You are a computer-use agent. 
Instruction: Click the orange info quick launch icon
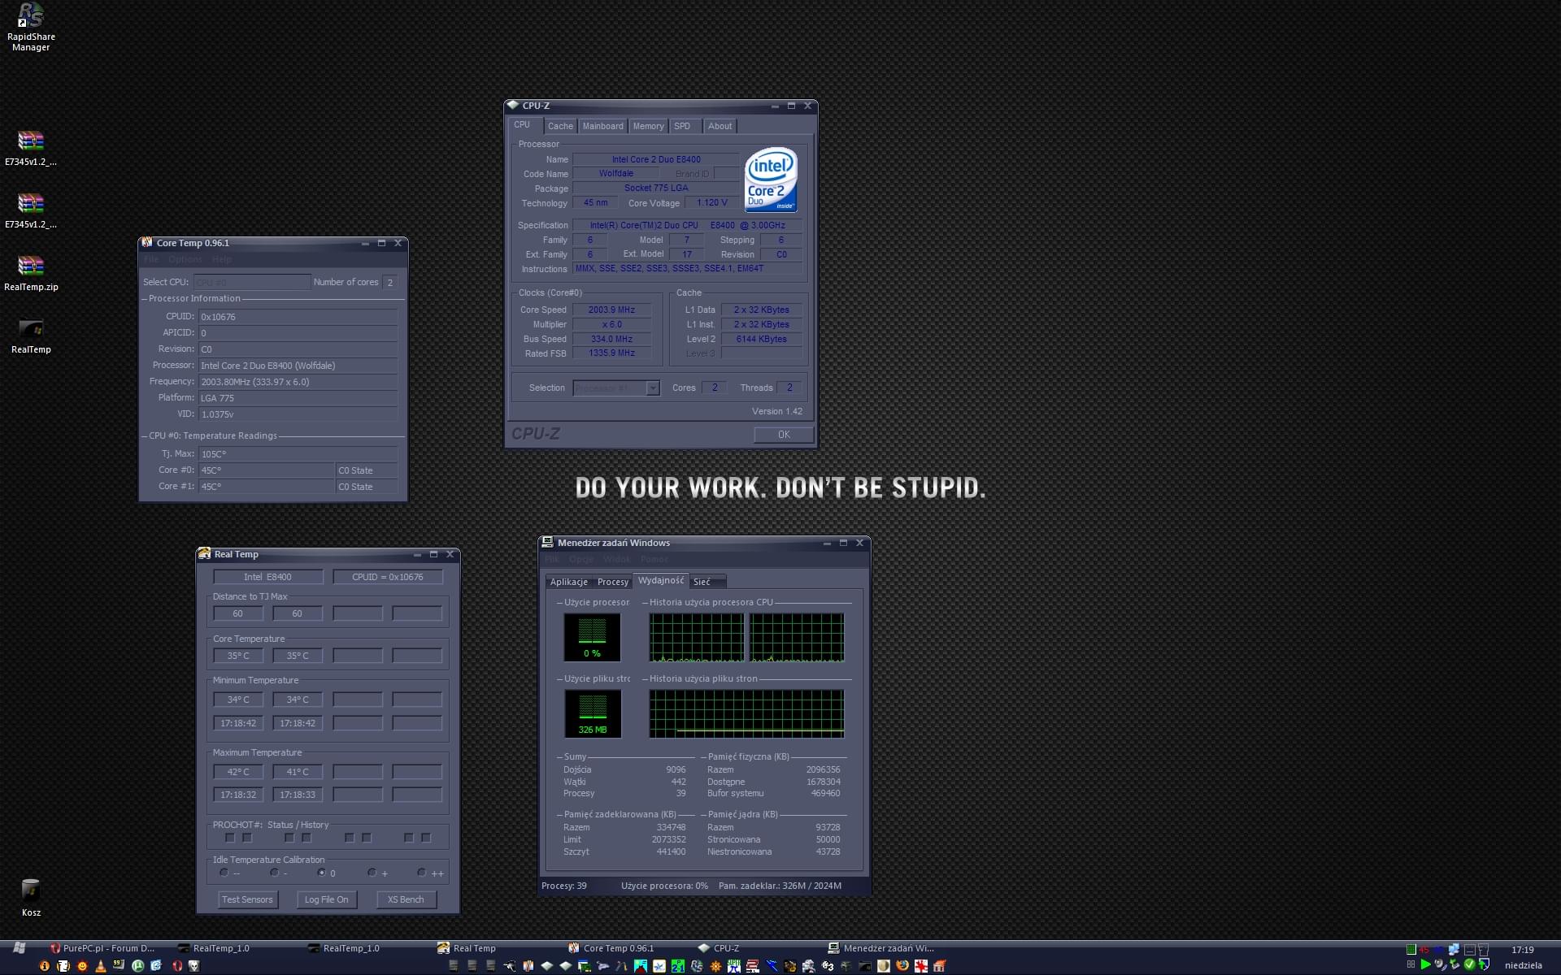[x=45, y=966]
